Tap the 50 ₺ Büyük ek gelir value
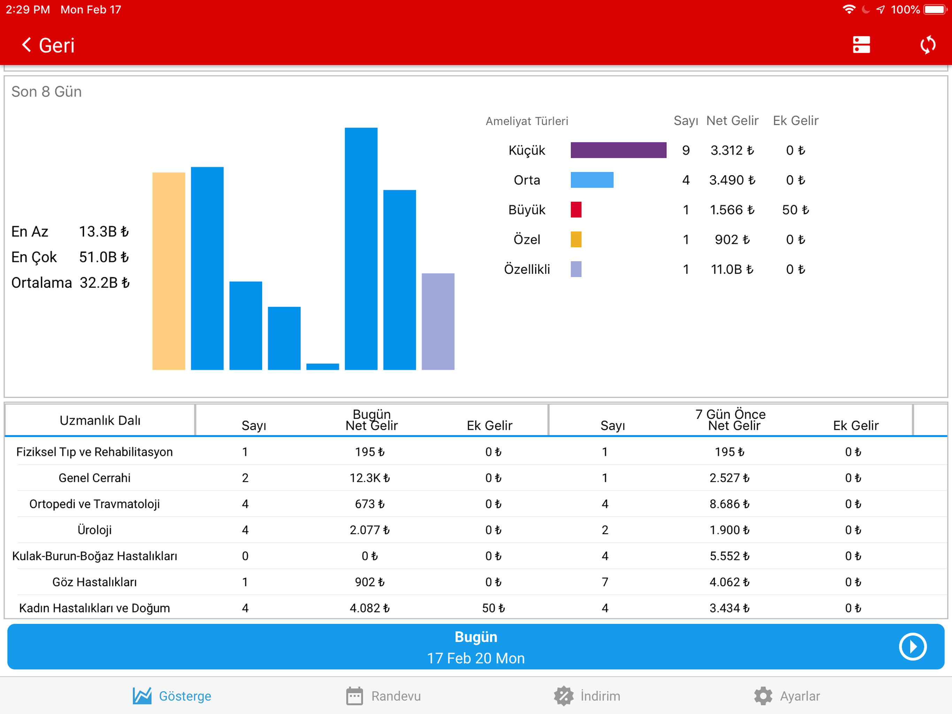This screenshot has height=714, width=952. click(x=795, y=210)
